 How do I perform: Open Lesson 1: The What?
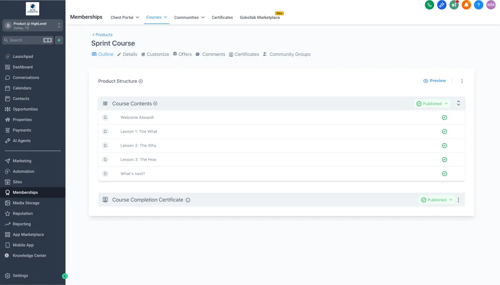coord(139,132)
